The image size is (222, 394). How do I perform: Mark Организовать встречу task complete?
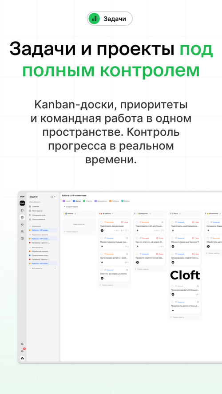point(102,254)
